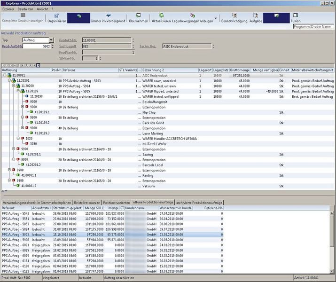The height and width of the screenshot is (282, 336).
Task: Open the Lagerbewegungen anzeigen dropdown arrow
Action: click(216, 18)
